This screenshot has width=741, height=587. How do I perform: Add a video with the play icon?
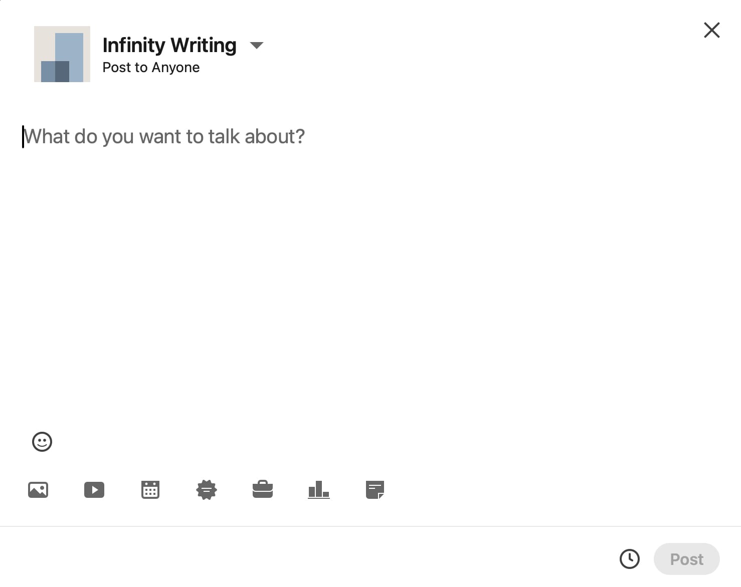tap(94, 489)
